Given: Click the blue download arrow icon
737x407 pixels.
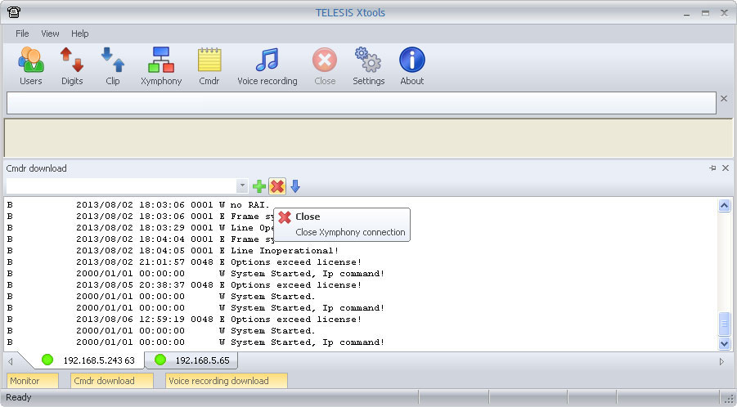Looking at the screenshot, I should [295, 187].
